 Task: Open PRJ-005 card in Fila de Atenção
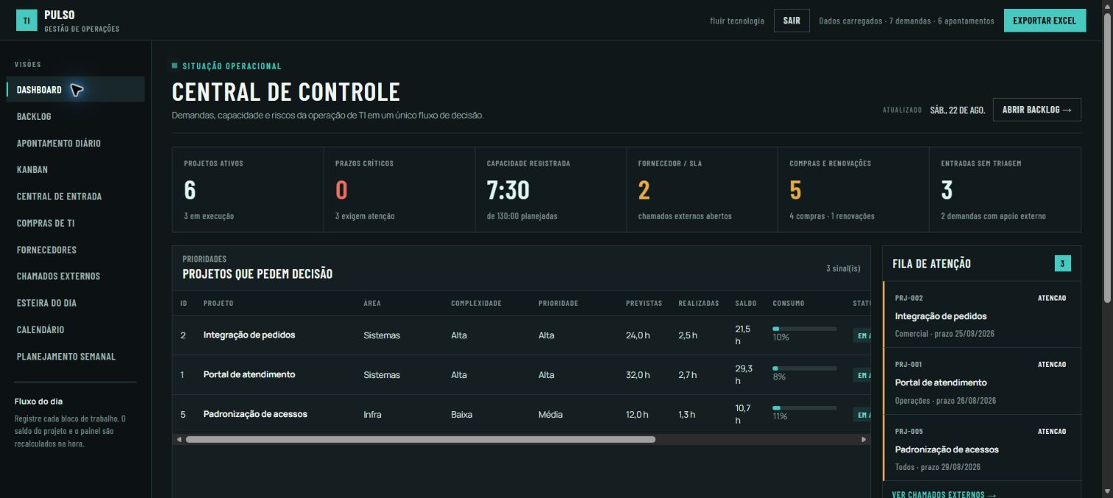[981, 448]
